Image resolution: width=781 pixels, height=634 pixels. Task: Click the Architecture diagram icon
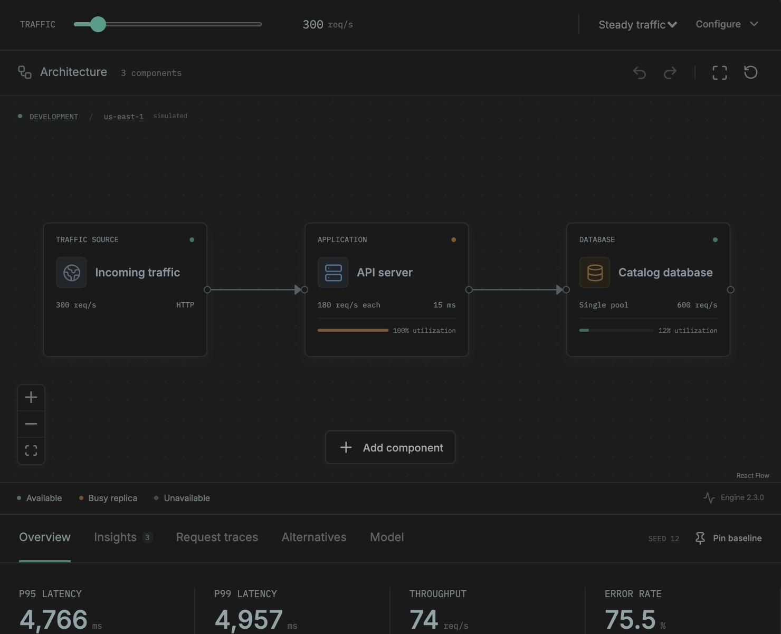point(25,72)
